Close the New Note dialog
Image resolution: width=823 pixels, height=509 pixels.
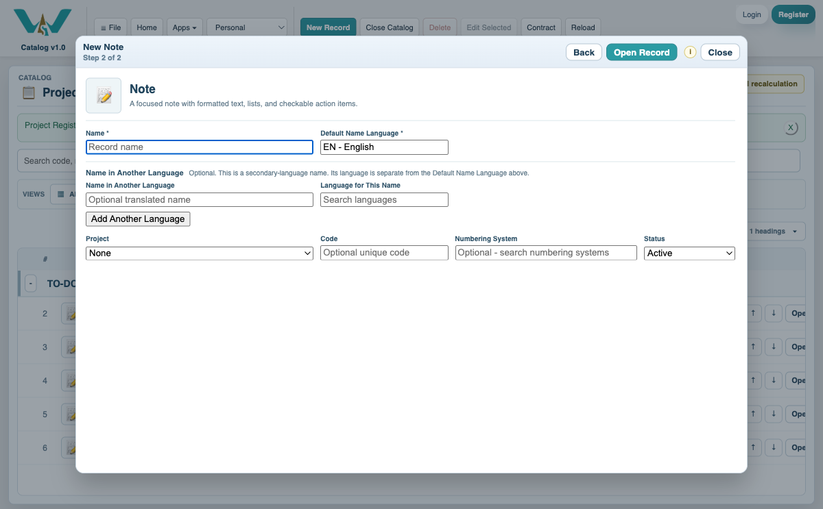(720, 52)
